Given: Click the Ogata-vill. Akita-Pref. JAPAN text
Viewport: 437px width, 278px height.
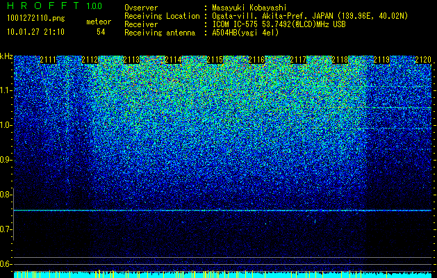Looking at the screenshot, I should pos(272,16).
